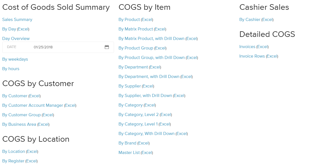Click the date field showing 01/25/2018
The height and width of the screenshot is (166, 313).
(x=58, y=47)
